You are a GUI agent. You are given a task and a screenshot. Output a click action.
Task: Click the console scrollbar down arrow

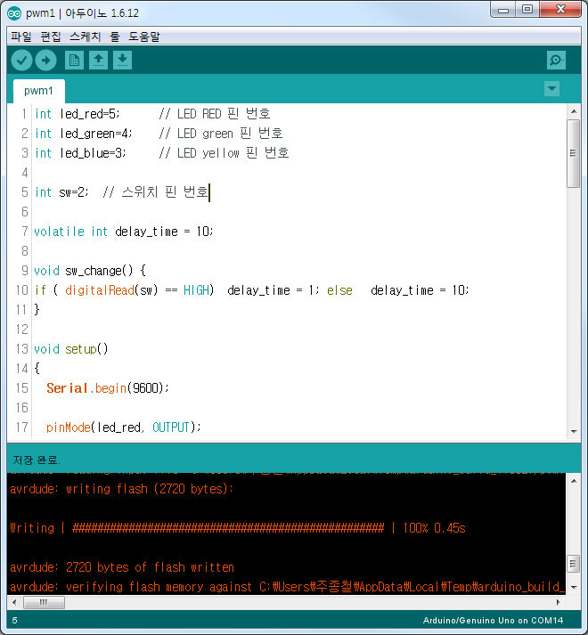pos(574,587)
